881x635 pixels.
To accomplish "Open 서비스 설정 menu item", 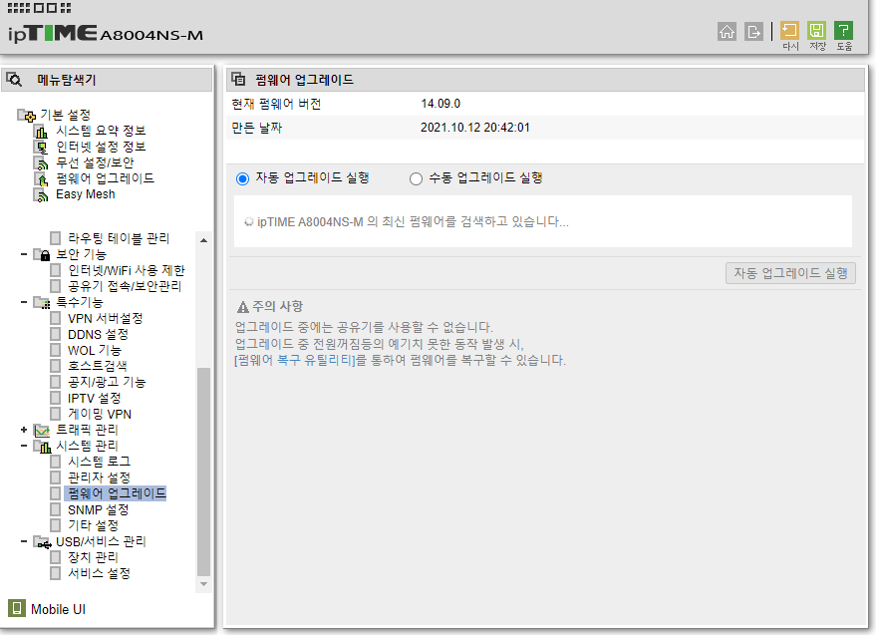I will [99, 573].
